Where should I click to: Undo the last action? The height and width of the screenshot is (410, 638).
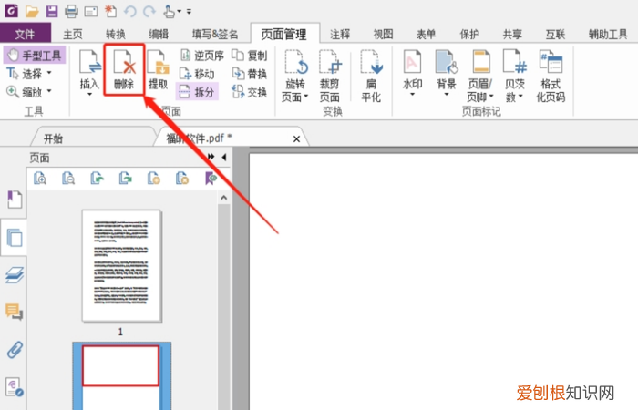pyautogui.click(x=130, y=11)
